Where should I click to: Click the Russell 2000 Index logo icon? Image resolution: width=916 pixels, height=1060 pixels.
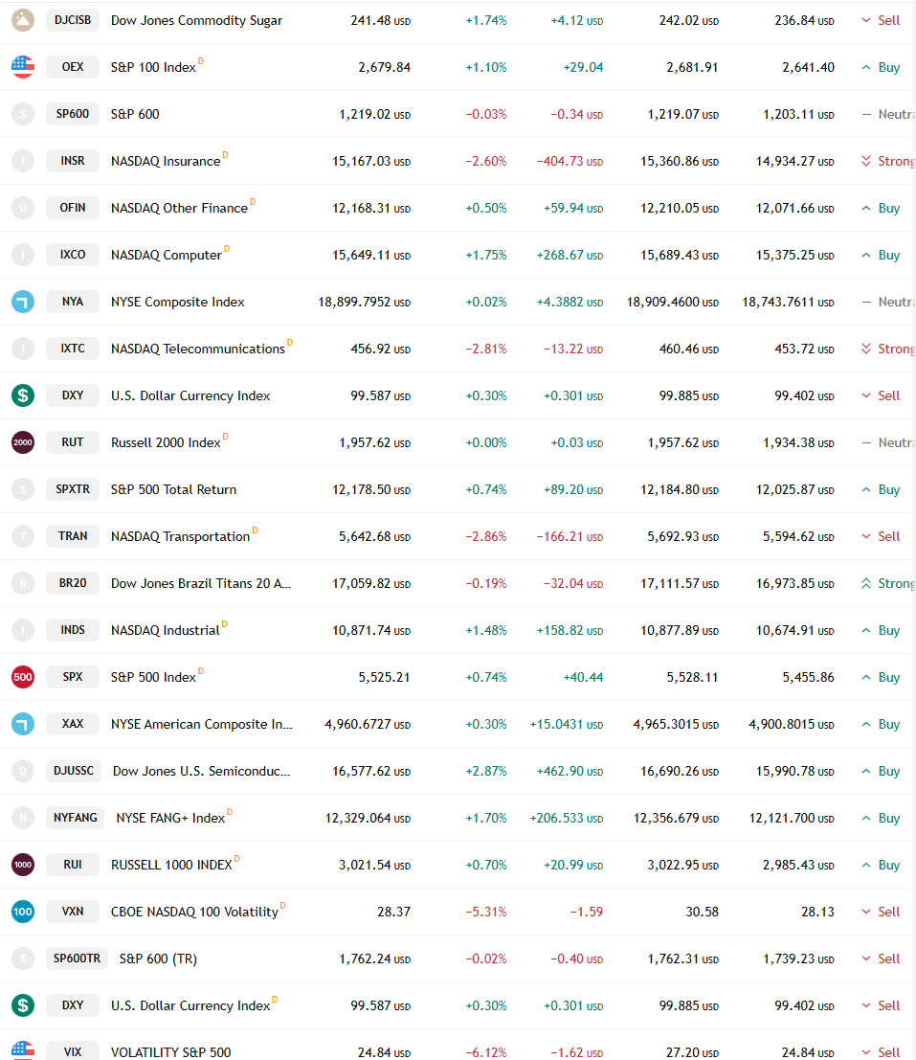(x=23, y=442)
